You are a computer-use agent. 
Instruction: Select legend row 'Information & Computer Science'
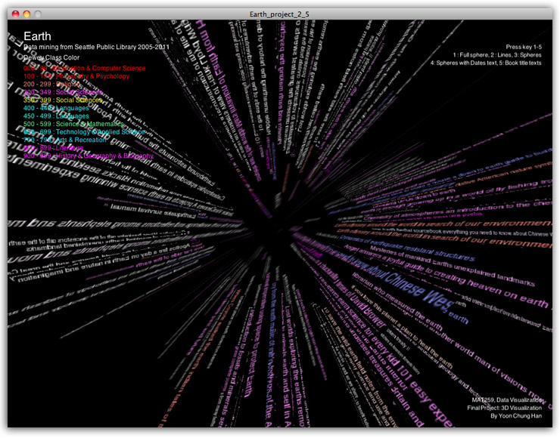85,68
